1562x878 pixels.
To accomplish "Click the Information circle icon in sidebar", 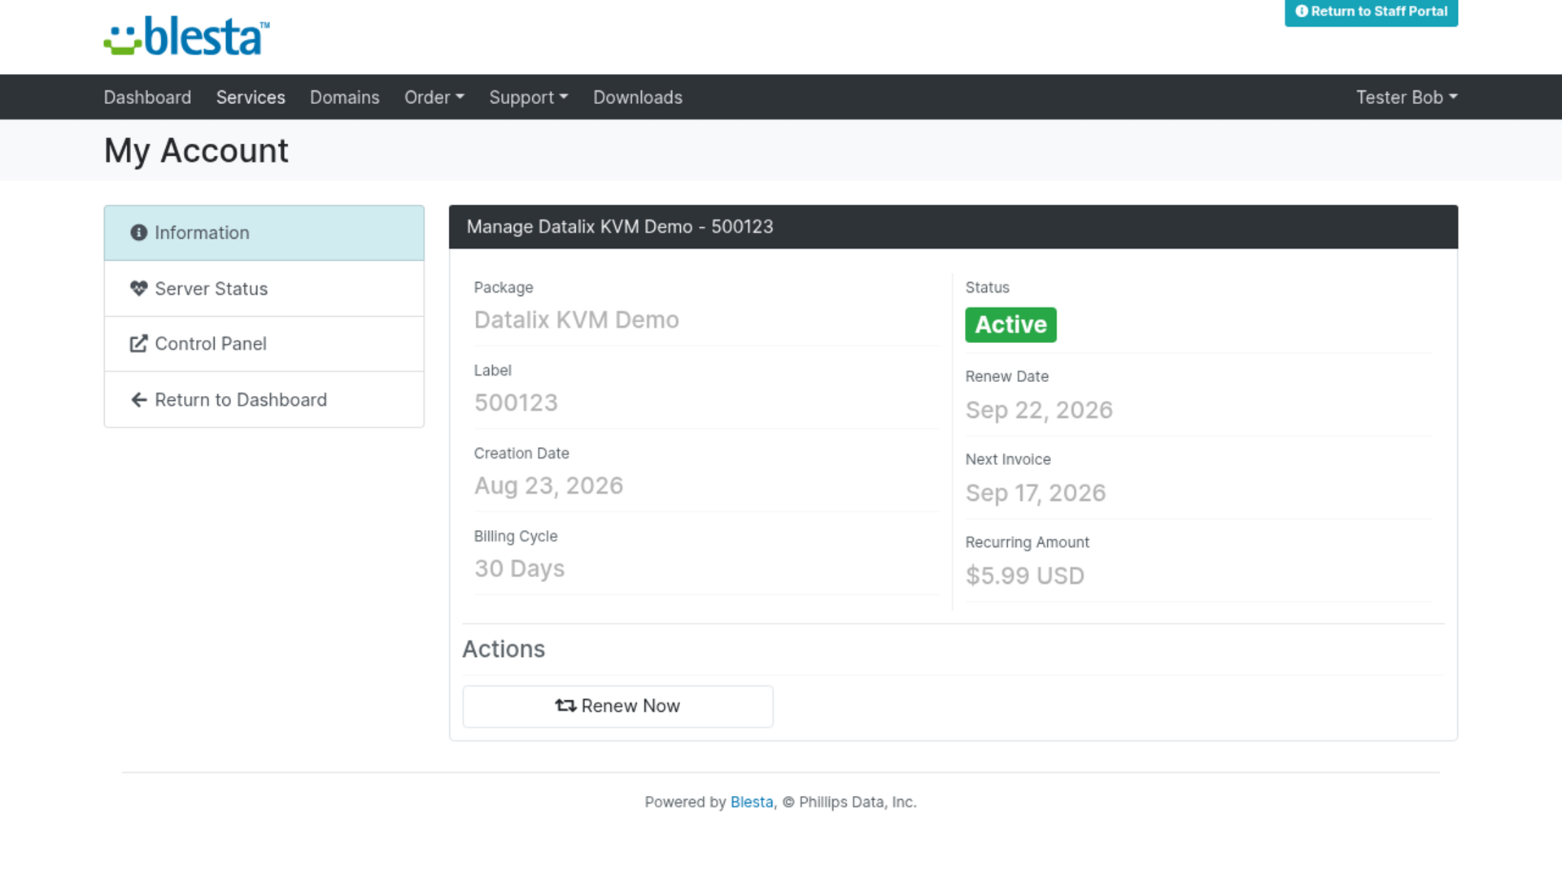I will click(x=139, y=233).
